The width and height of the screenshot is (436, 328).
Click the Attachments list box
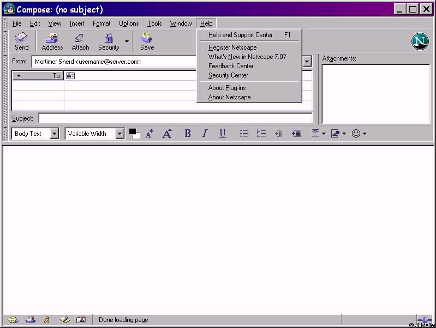point(376,94)
